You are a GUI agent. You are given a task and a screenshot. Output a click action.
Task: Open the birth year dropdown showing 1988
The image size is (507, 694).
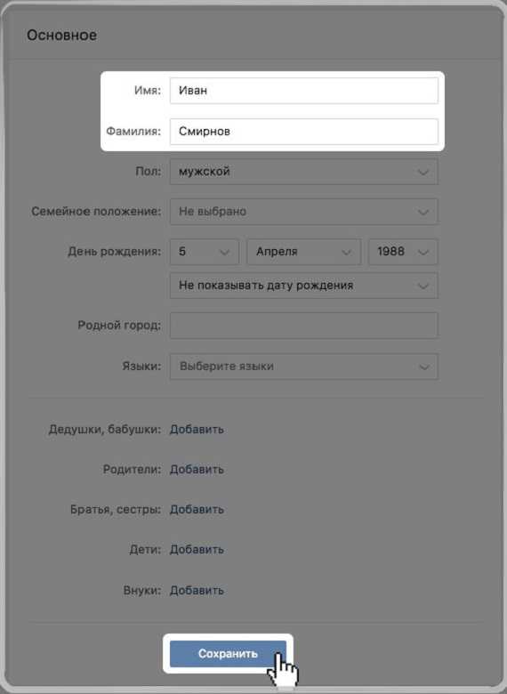(x=403, y=252)
